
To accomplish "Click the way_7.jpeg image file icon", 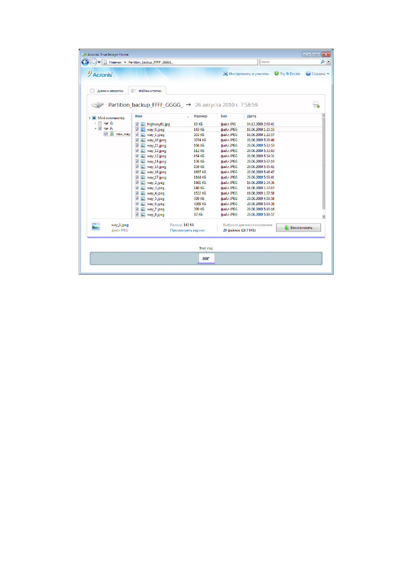I will tap(143, 209).
